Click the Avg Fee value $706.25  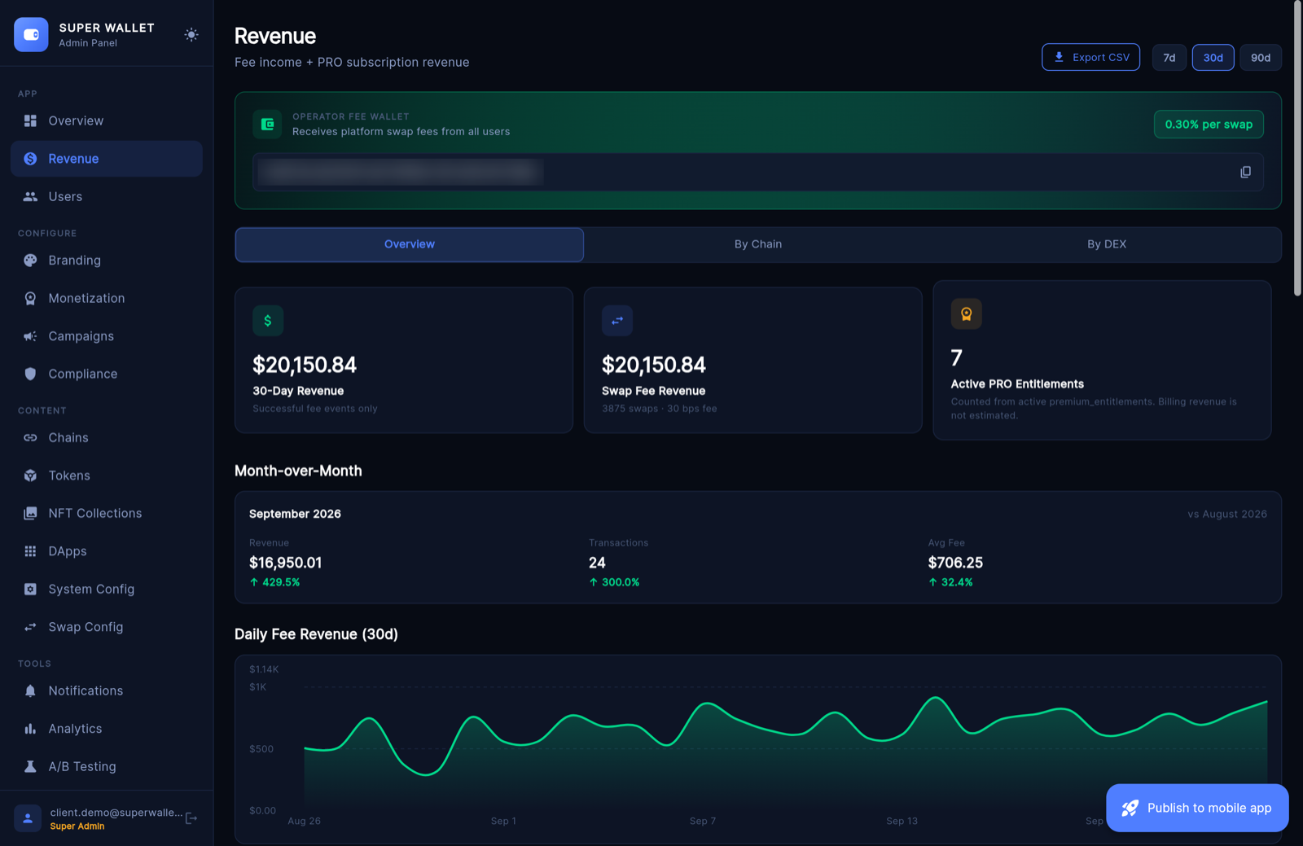pyautogui.click(x=955, y=563)
